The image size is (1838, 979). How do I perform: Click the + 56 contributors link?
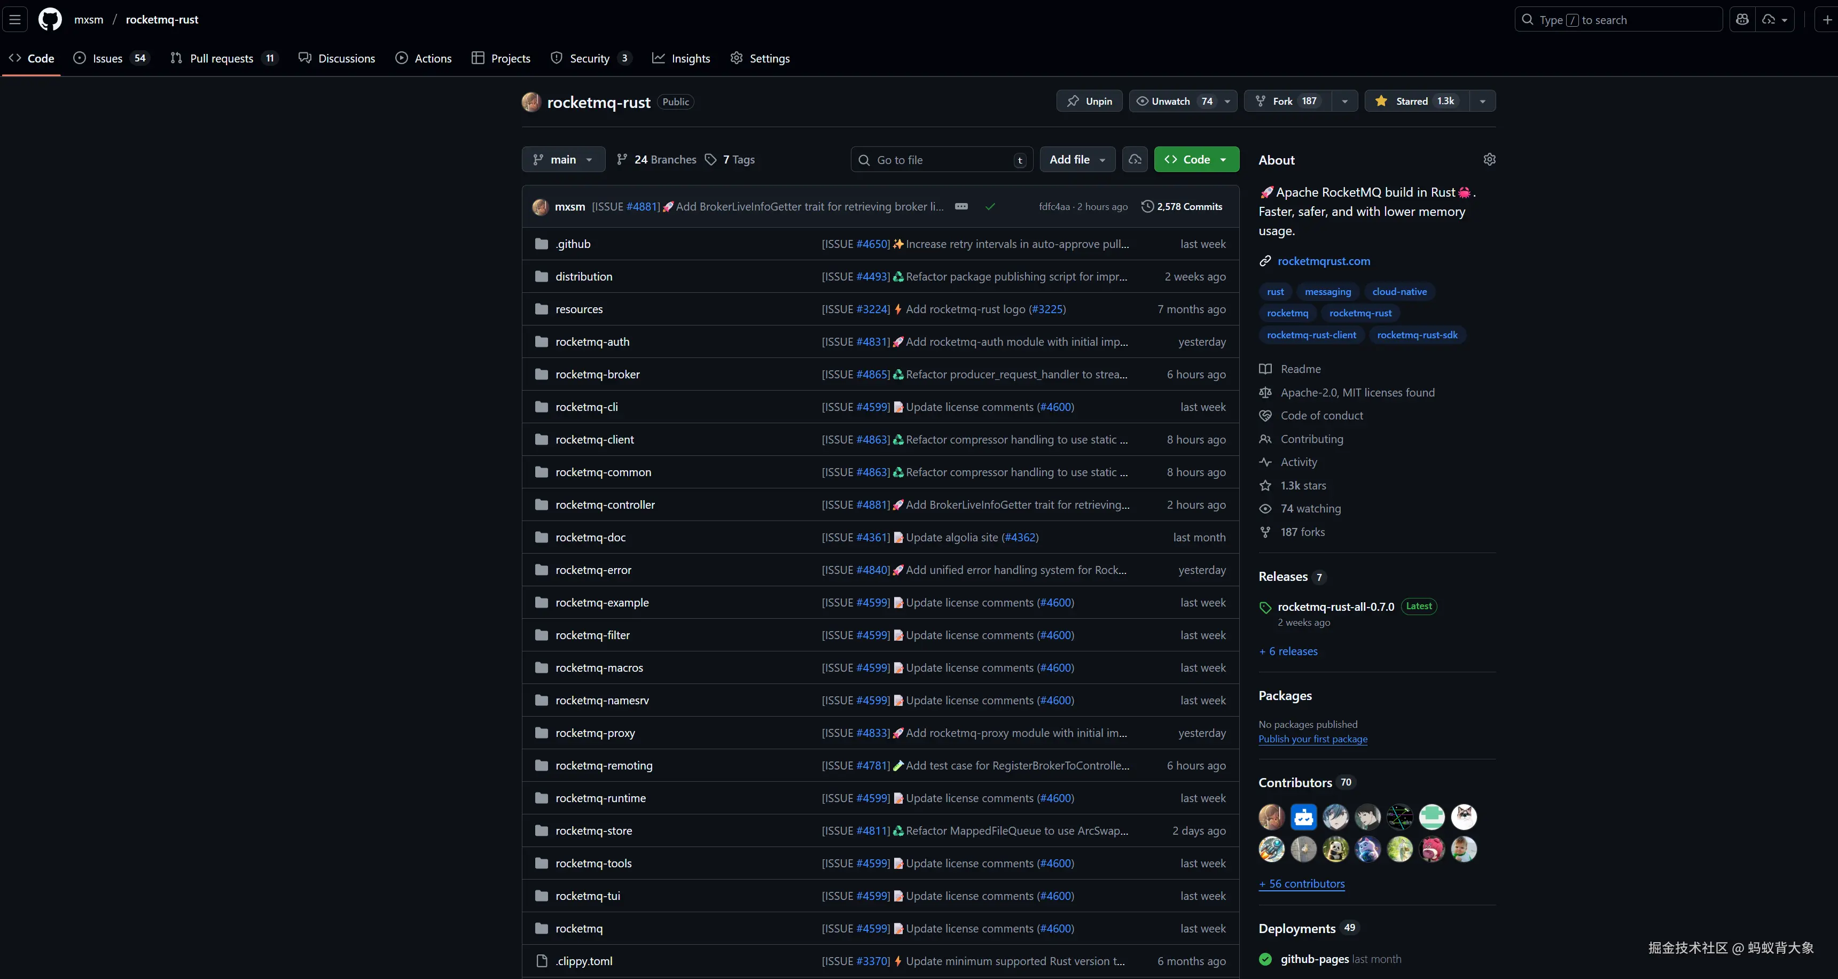(1302, 883)
